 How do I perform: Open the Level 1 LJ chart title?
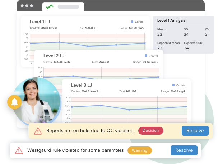40,21
